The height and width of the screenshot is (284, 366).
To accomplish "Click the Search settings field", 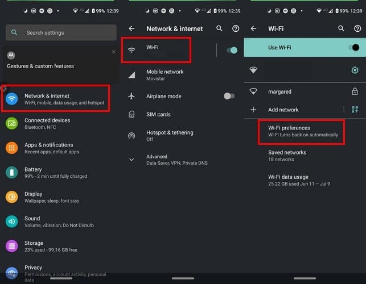I will (x=61, y=32).
